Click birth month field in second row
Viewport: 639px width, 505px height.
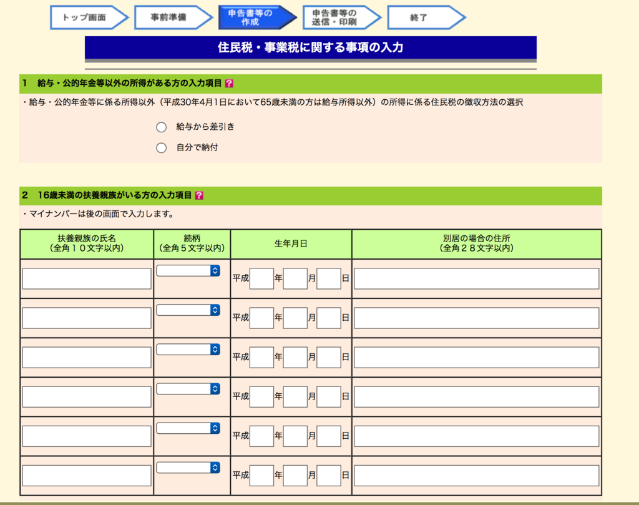(295, 318)
